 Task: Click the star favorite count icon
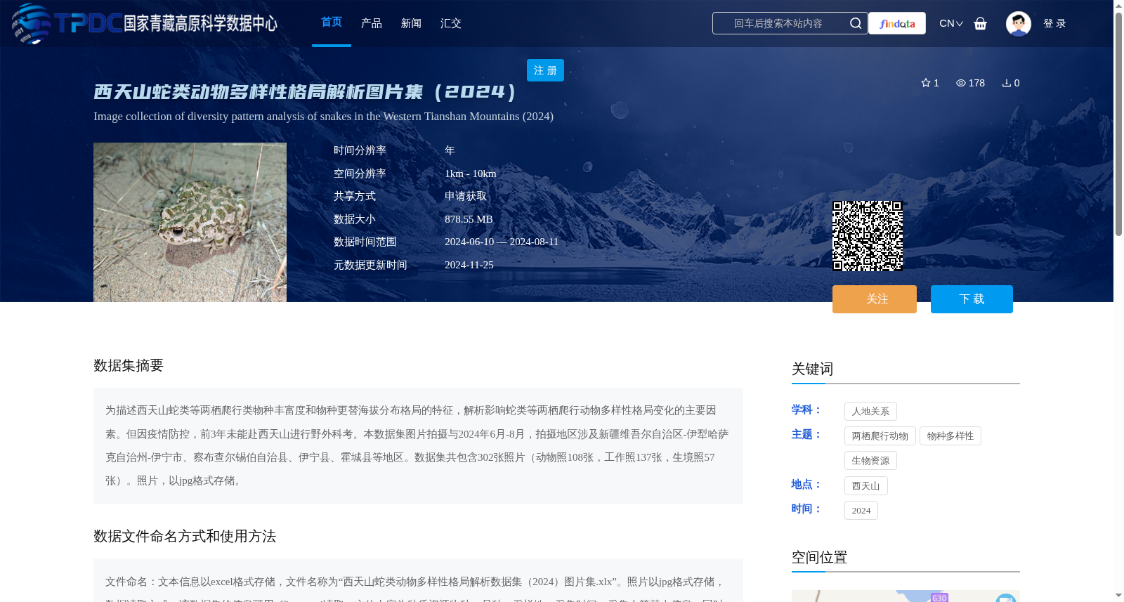[926, 83]
